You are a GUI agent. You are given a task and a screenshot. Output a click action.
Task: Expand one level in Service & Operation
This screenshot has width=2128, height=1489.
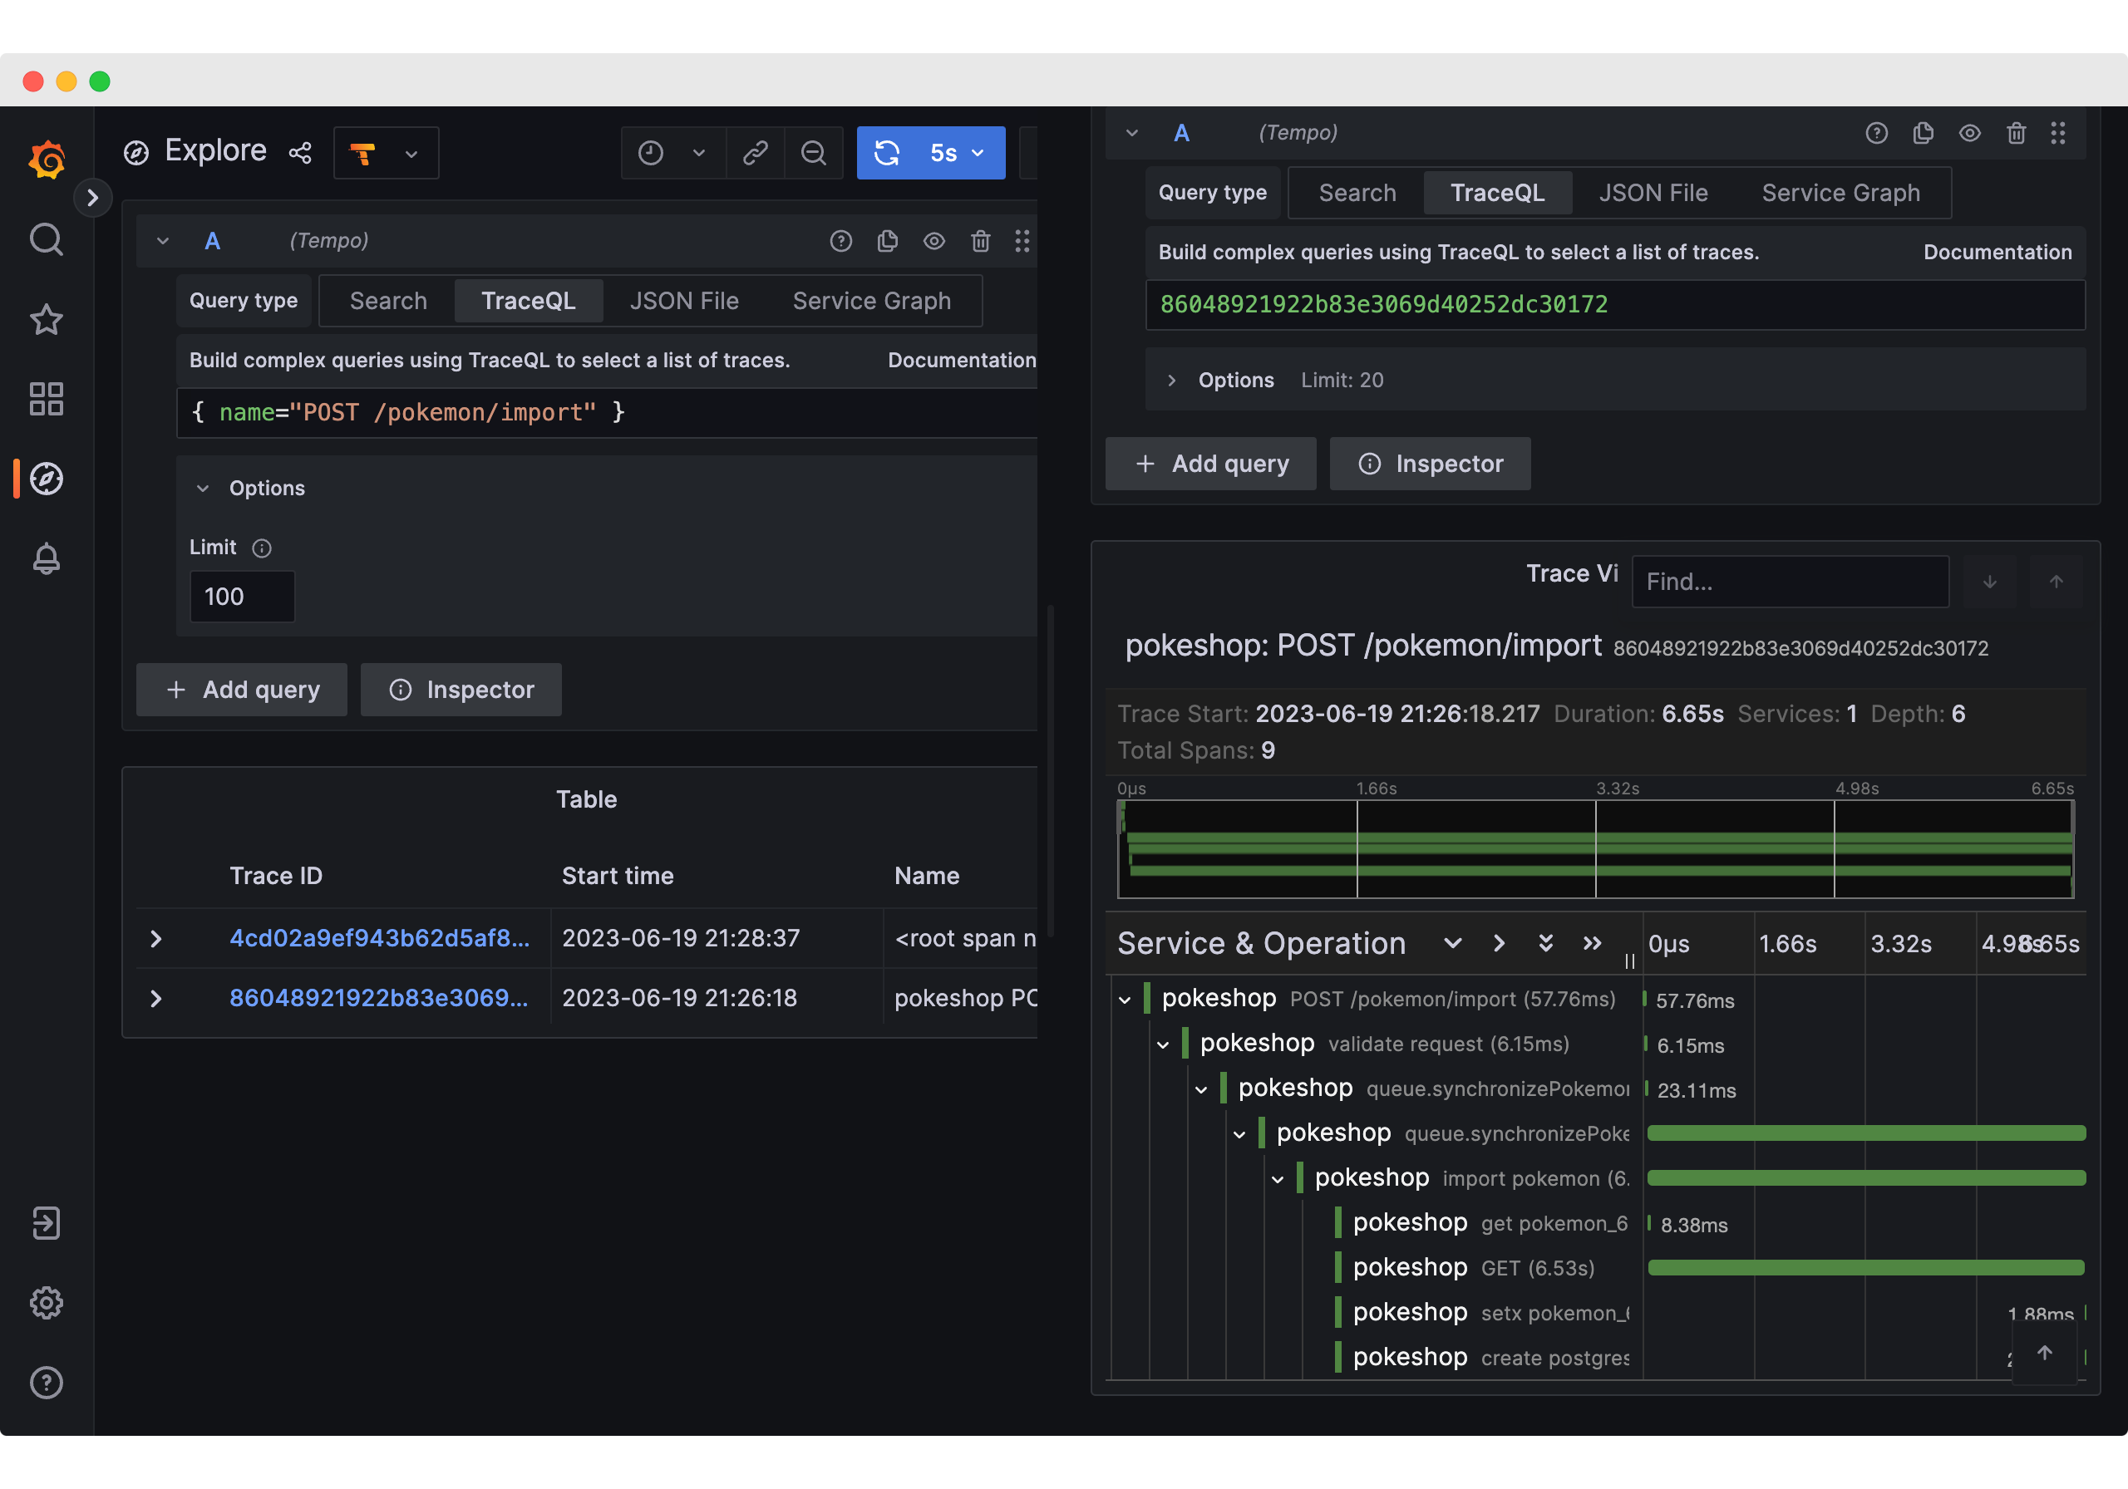[1452, 943]
